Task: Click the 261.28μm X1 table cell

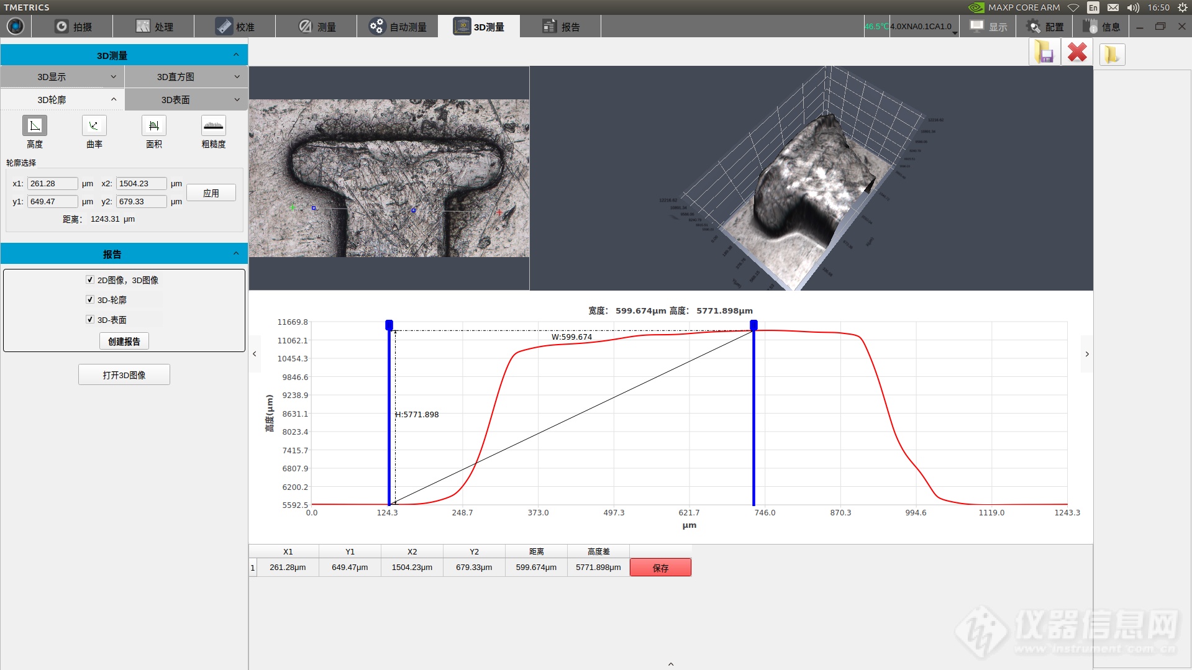Action: click(x=288, y=568)
